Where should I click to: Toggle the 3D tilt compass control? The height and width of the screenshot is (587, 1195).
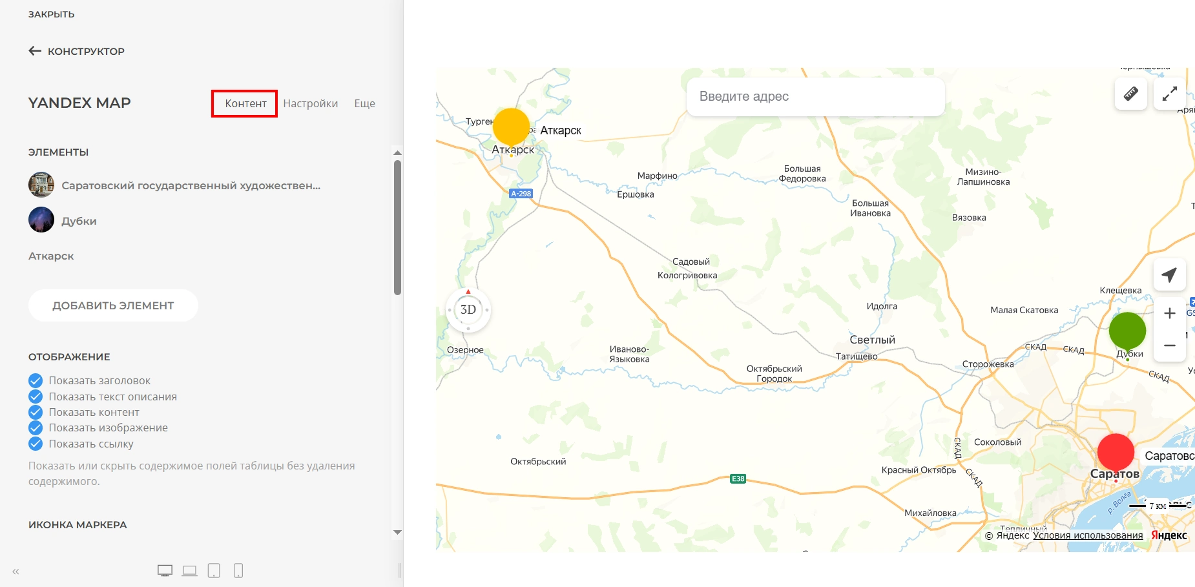click(468, 310)
